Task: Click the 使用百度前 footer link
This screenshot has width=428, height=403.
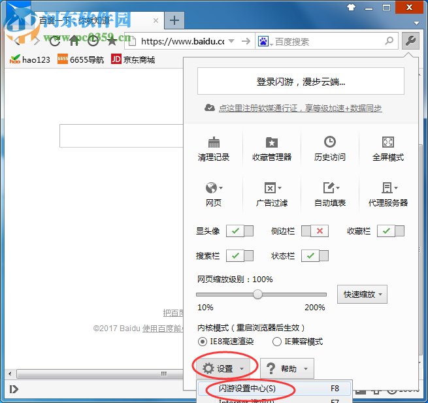Action: click(162, 329)
